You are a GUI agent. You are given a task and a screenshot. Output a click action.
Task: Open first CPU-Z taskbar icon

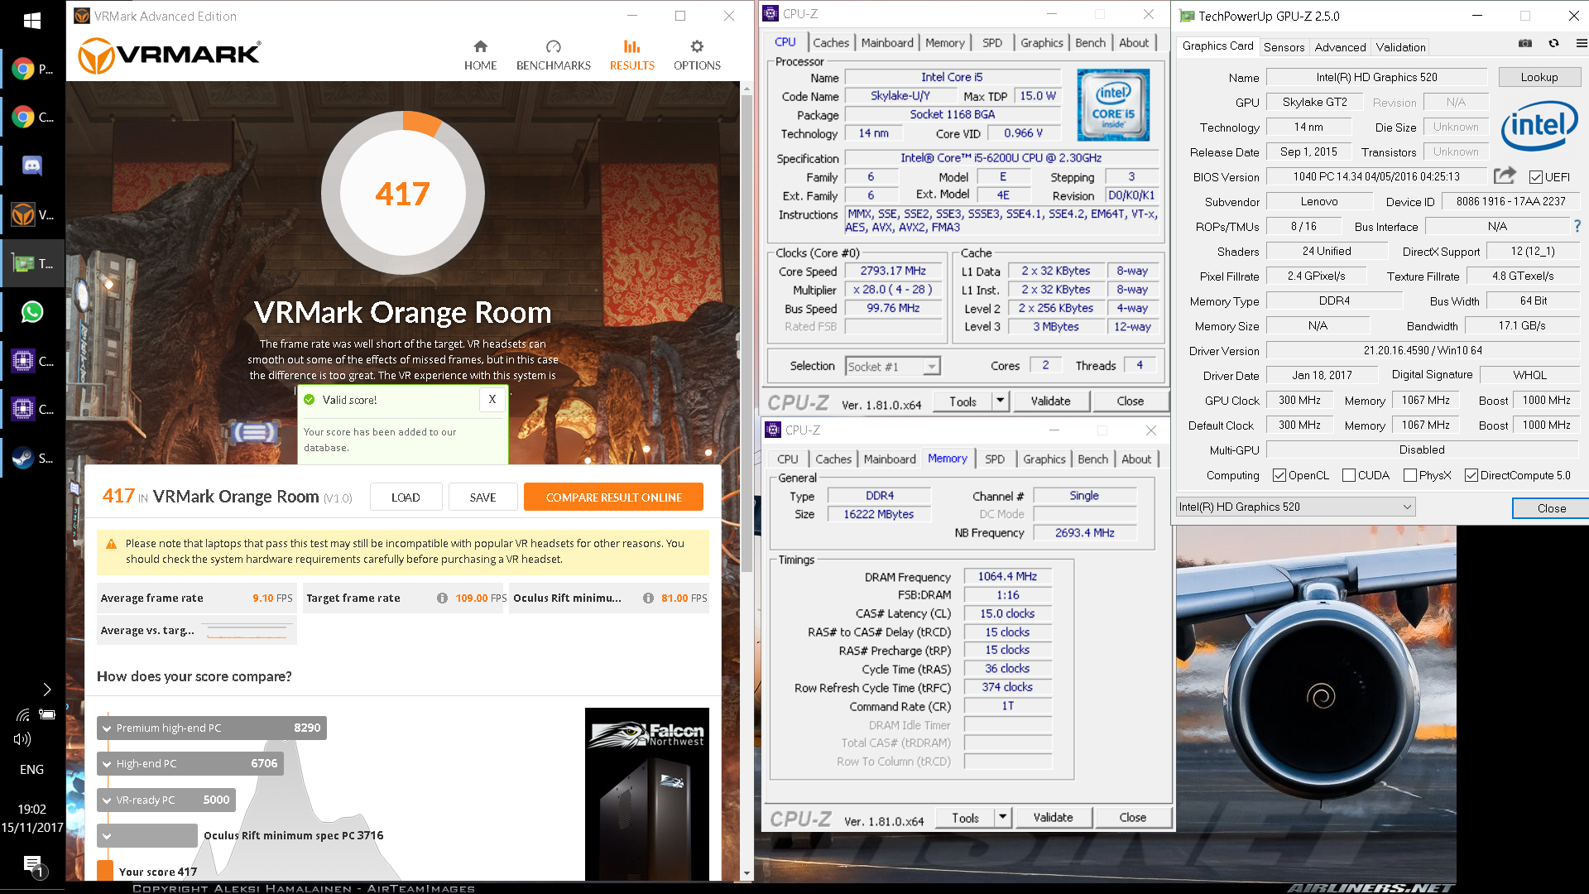(32, 361)
